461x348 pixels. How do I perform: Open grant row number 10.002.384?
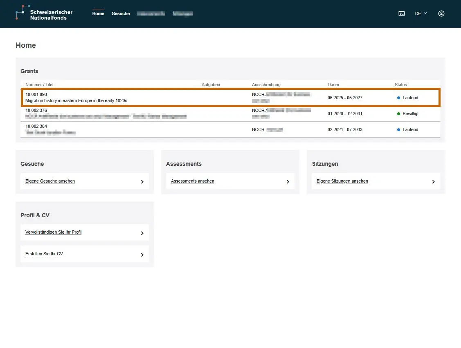click(x=231, y=129)
